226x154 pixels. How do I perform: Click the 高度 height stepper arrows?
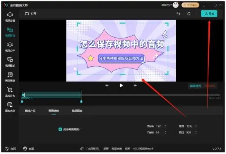[x=196, y=132]
